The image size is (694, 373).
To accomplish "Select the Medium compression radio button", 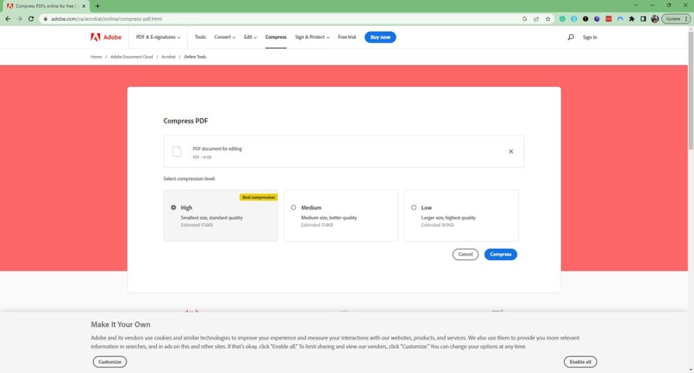I will click(x=294, y=207).
